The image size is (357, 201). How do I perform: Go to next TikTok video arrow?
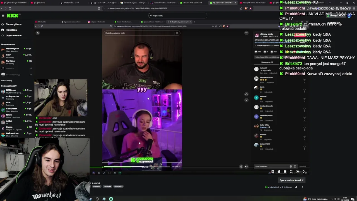246,100
